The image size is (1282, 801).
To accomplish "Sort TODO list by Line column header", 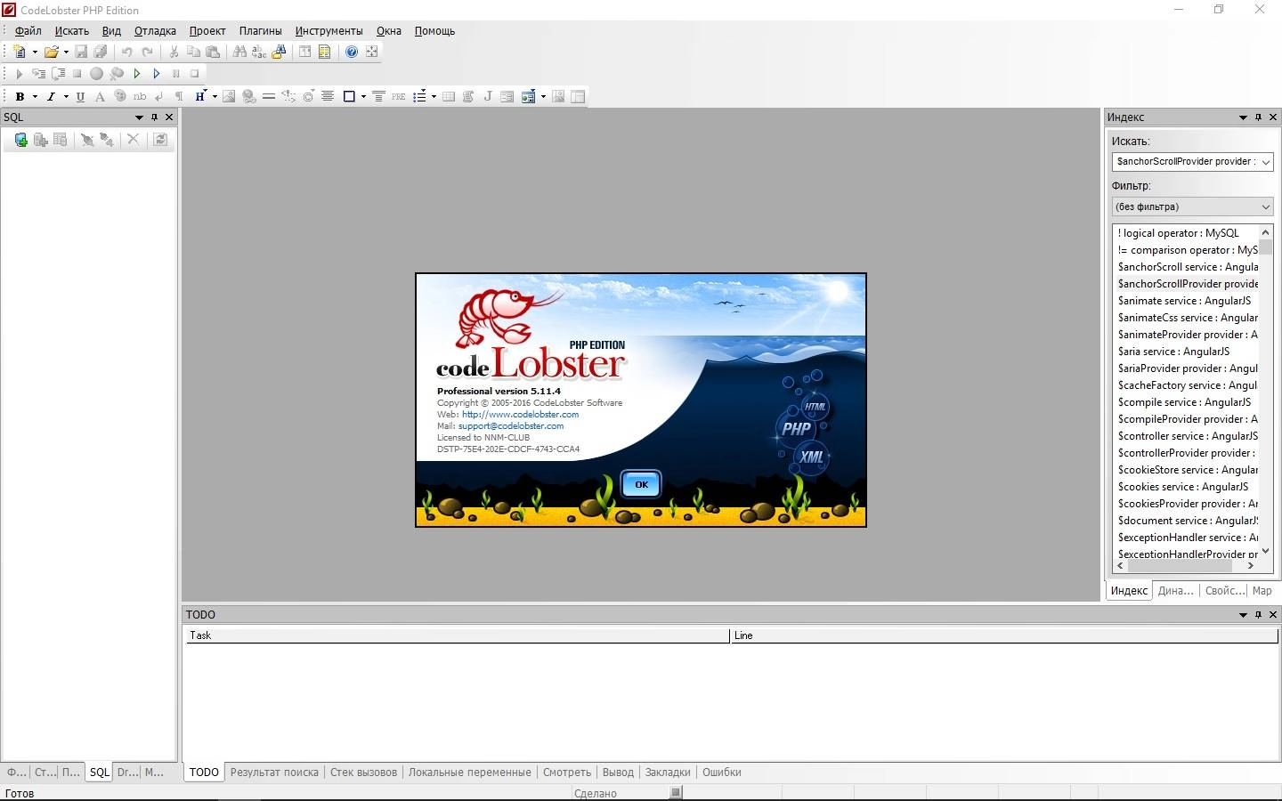I will tap(1004, 635).
